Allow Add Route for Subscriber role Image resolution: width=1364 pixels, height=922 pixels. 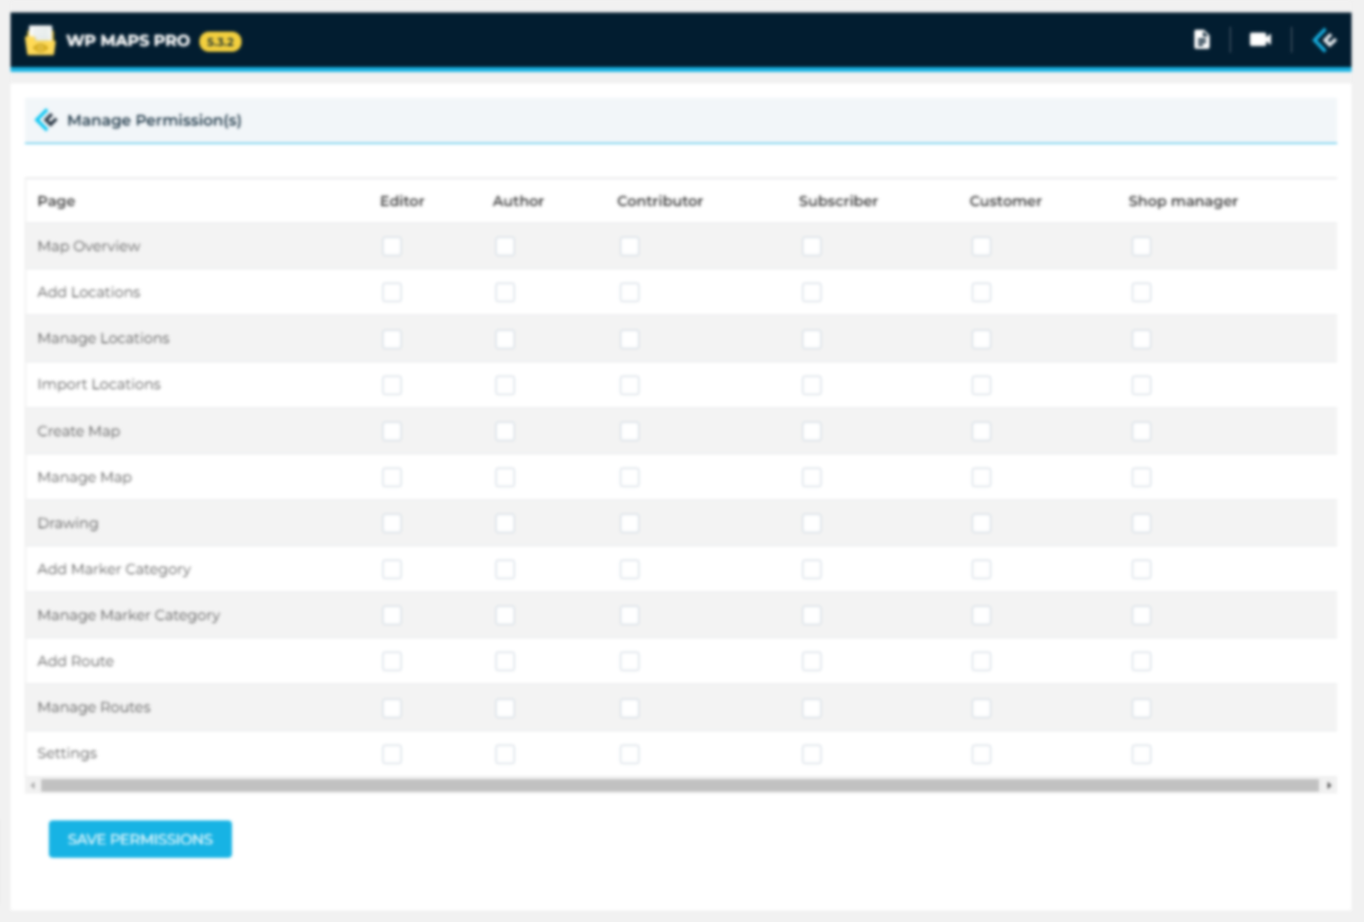pyautogui.click(x=812, y=661)
